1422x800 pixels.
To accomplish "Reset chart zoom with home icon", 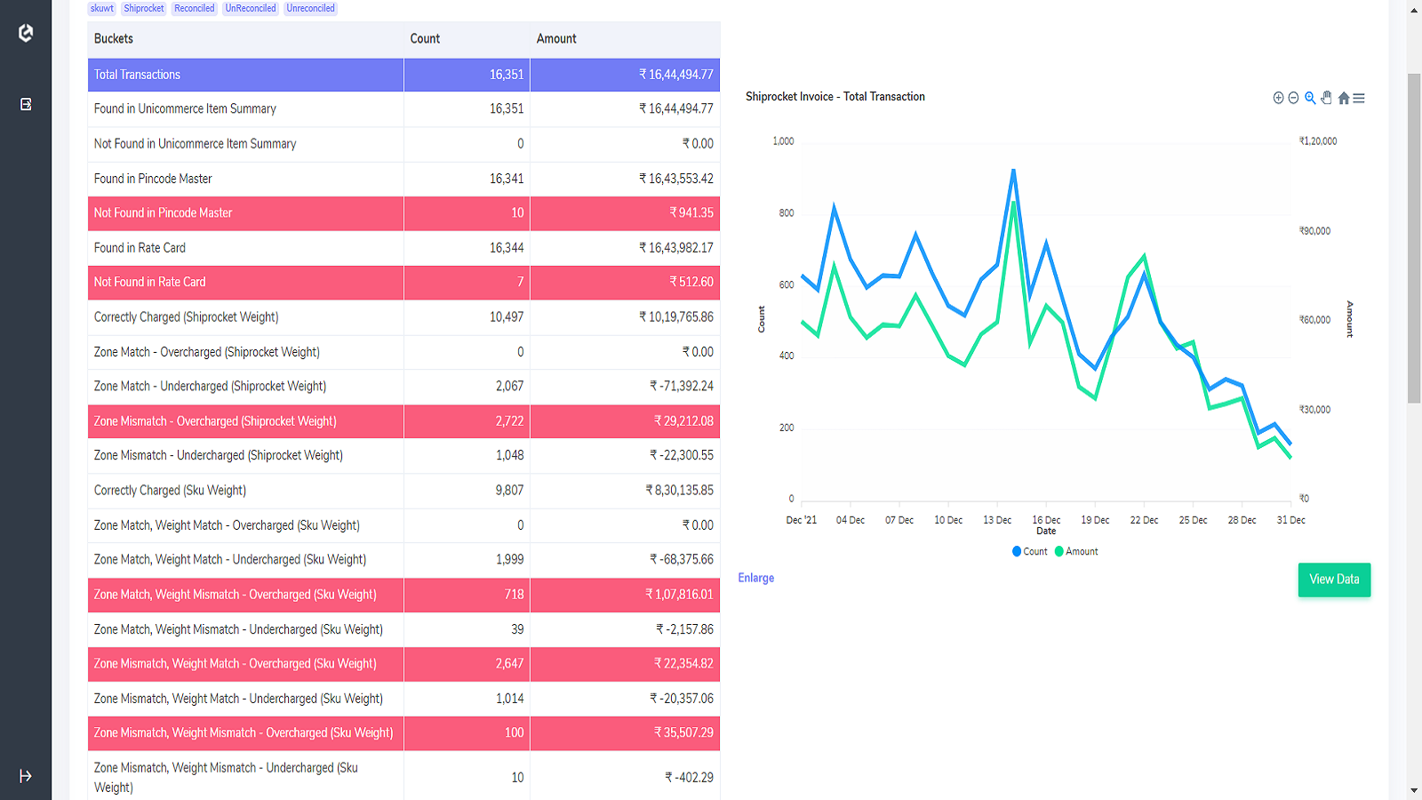I will (x=1344, y=98).
